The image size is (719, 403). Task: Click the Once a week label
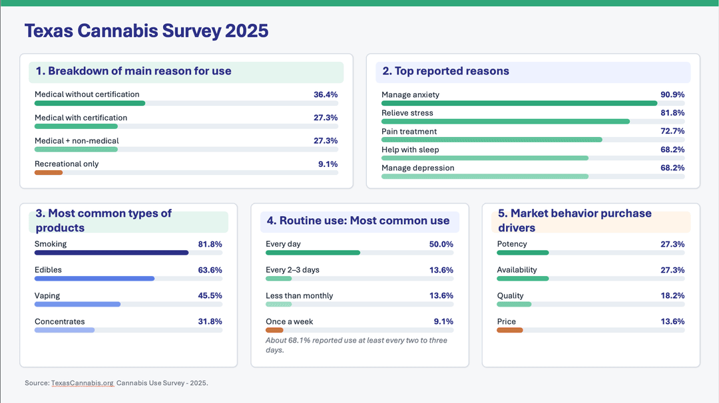[x=288, y=321]
